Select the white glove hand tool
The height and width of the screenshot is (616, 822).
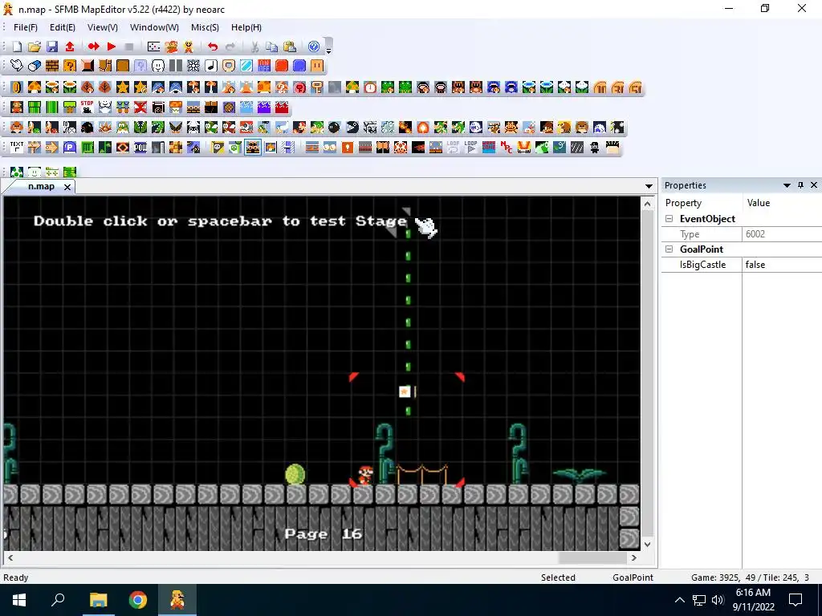17,66
